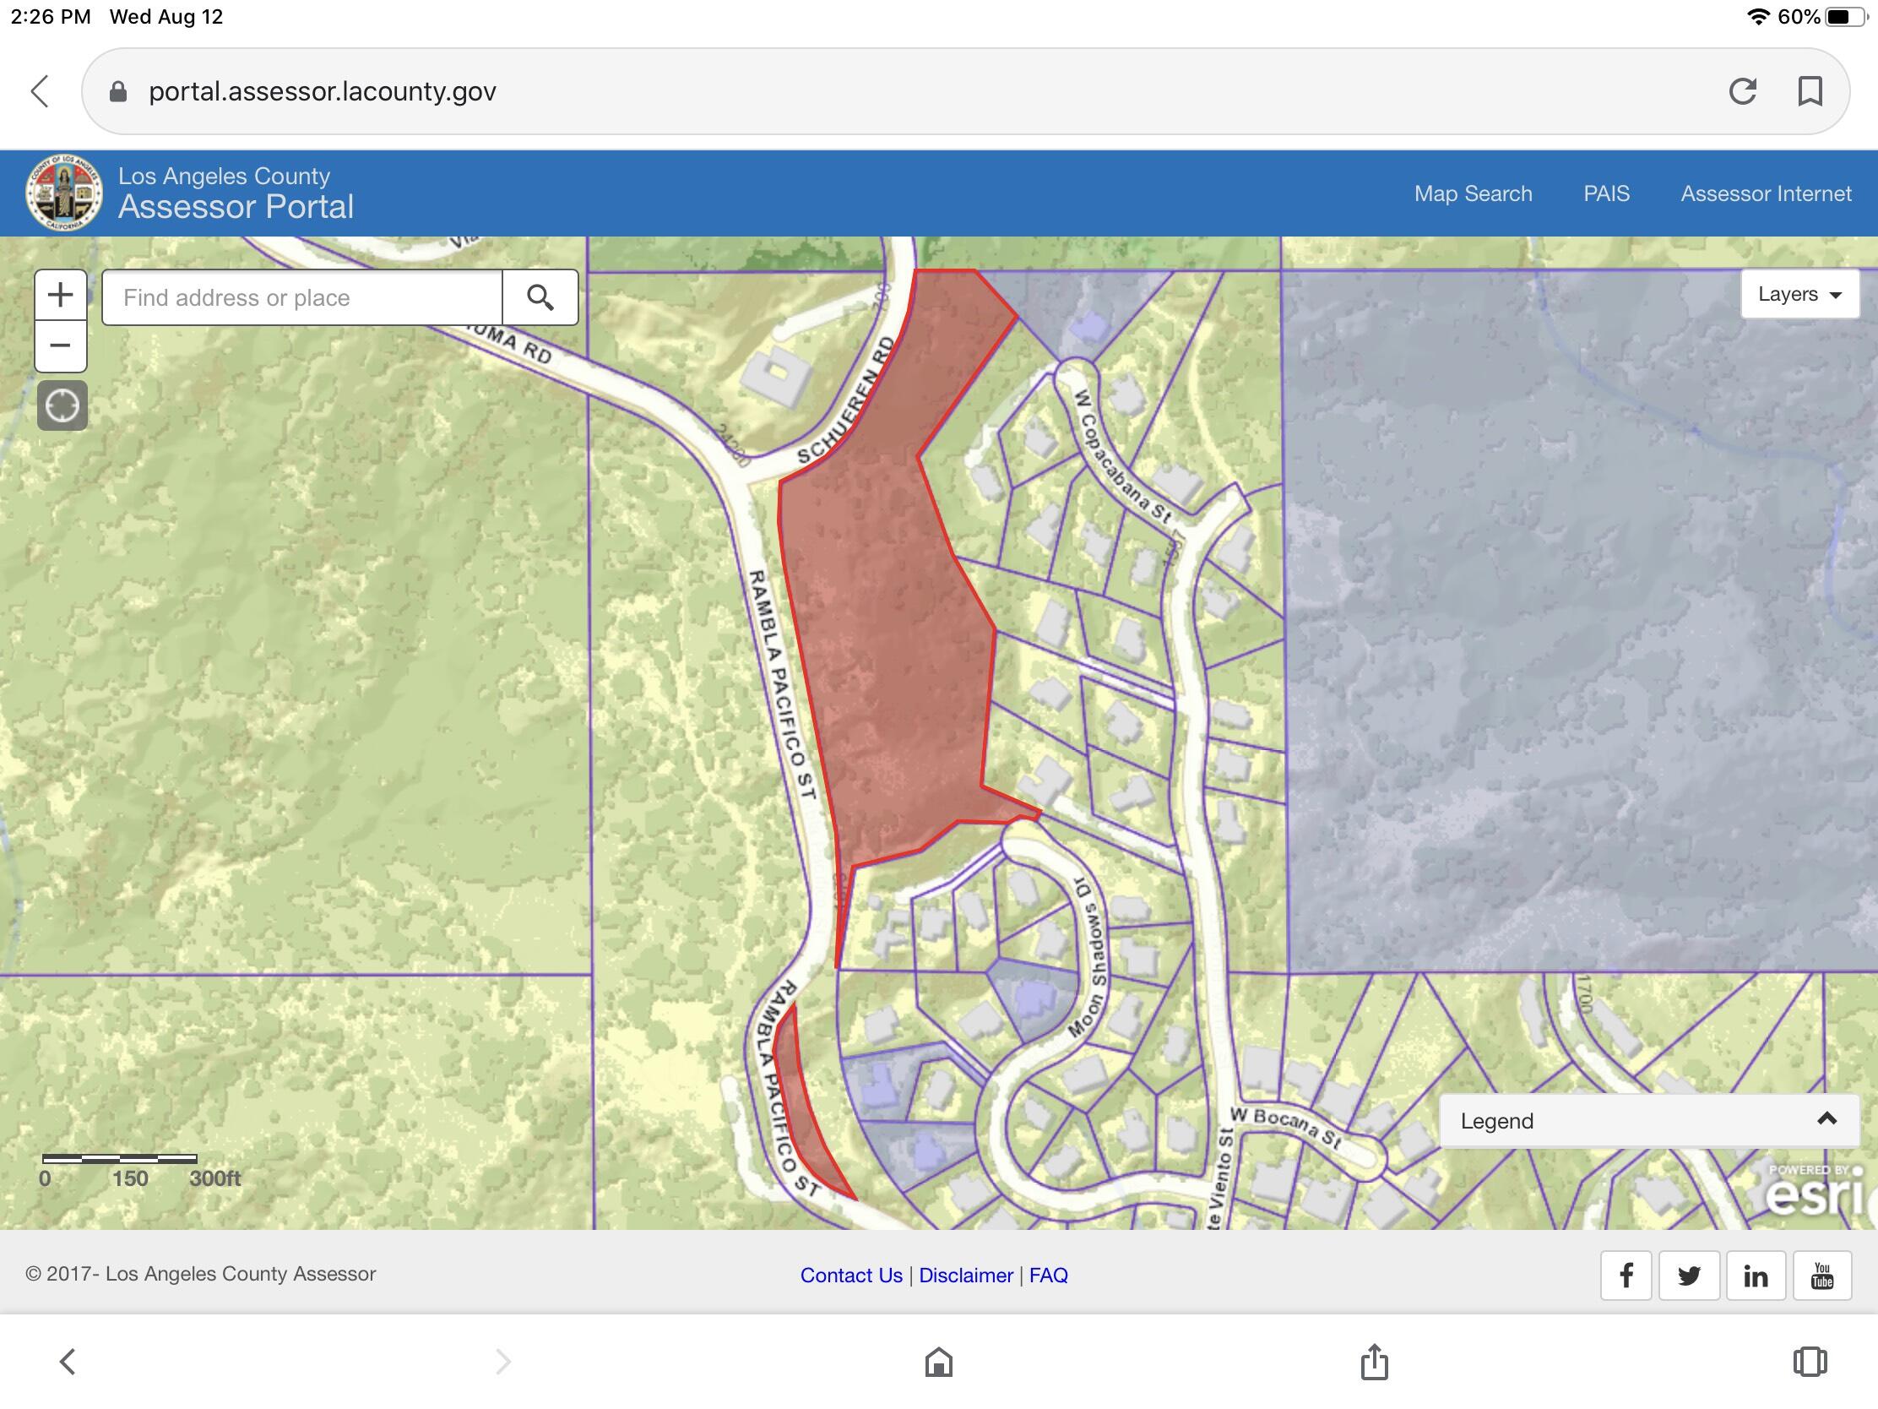
Task: Open Assessor Internet link in header
Action: tap(1766, 193)
